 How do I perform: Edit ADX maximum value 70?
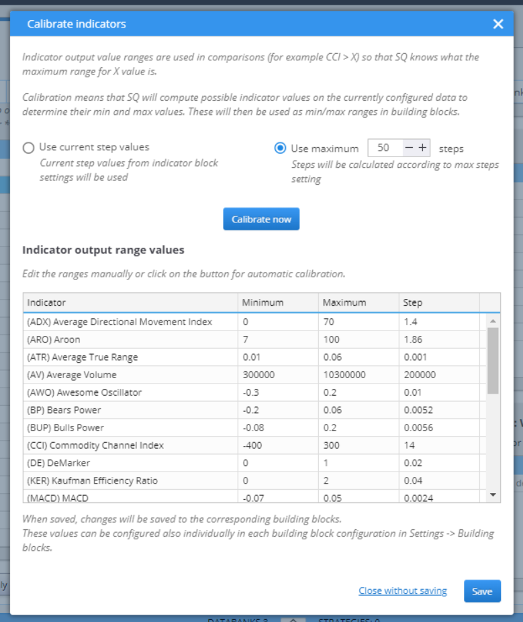pyautogui.click(x=359, y=322)
